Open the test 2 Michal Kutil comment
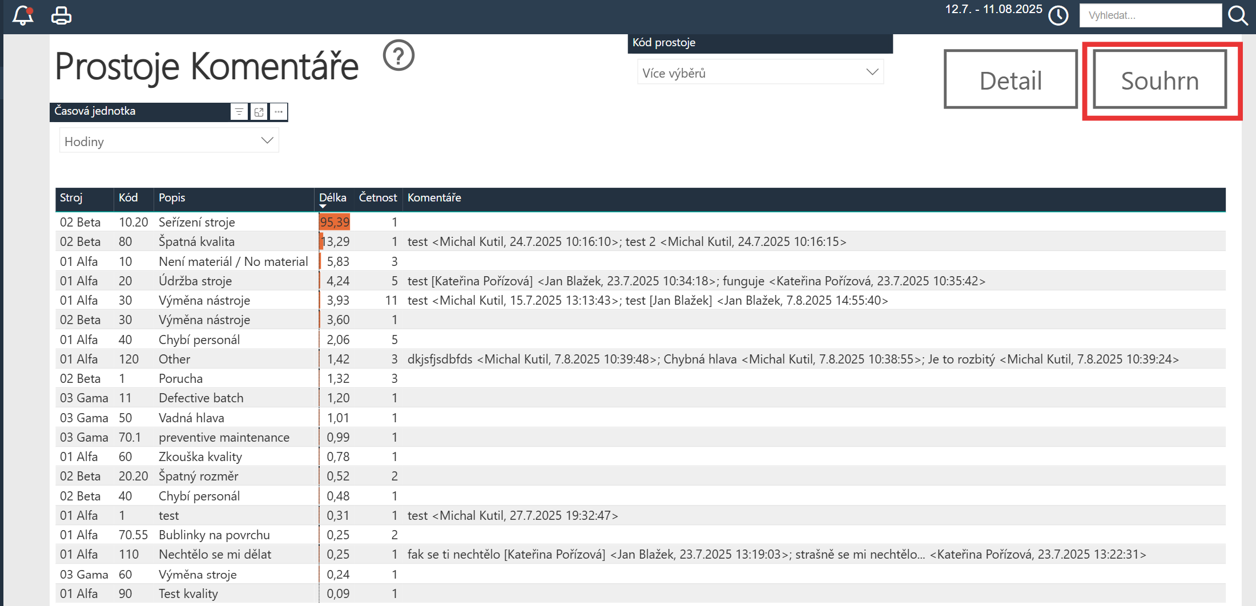 [x=736, y=241]
